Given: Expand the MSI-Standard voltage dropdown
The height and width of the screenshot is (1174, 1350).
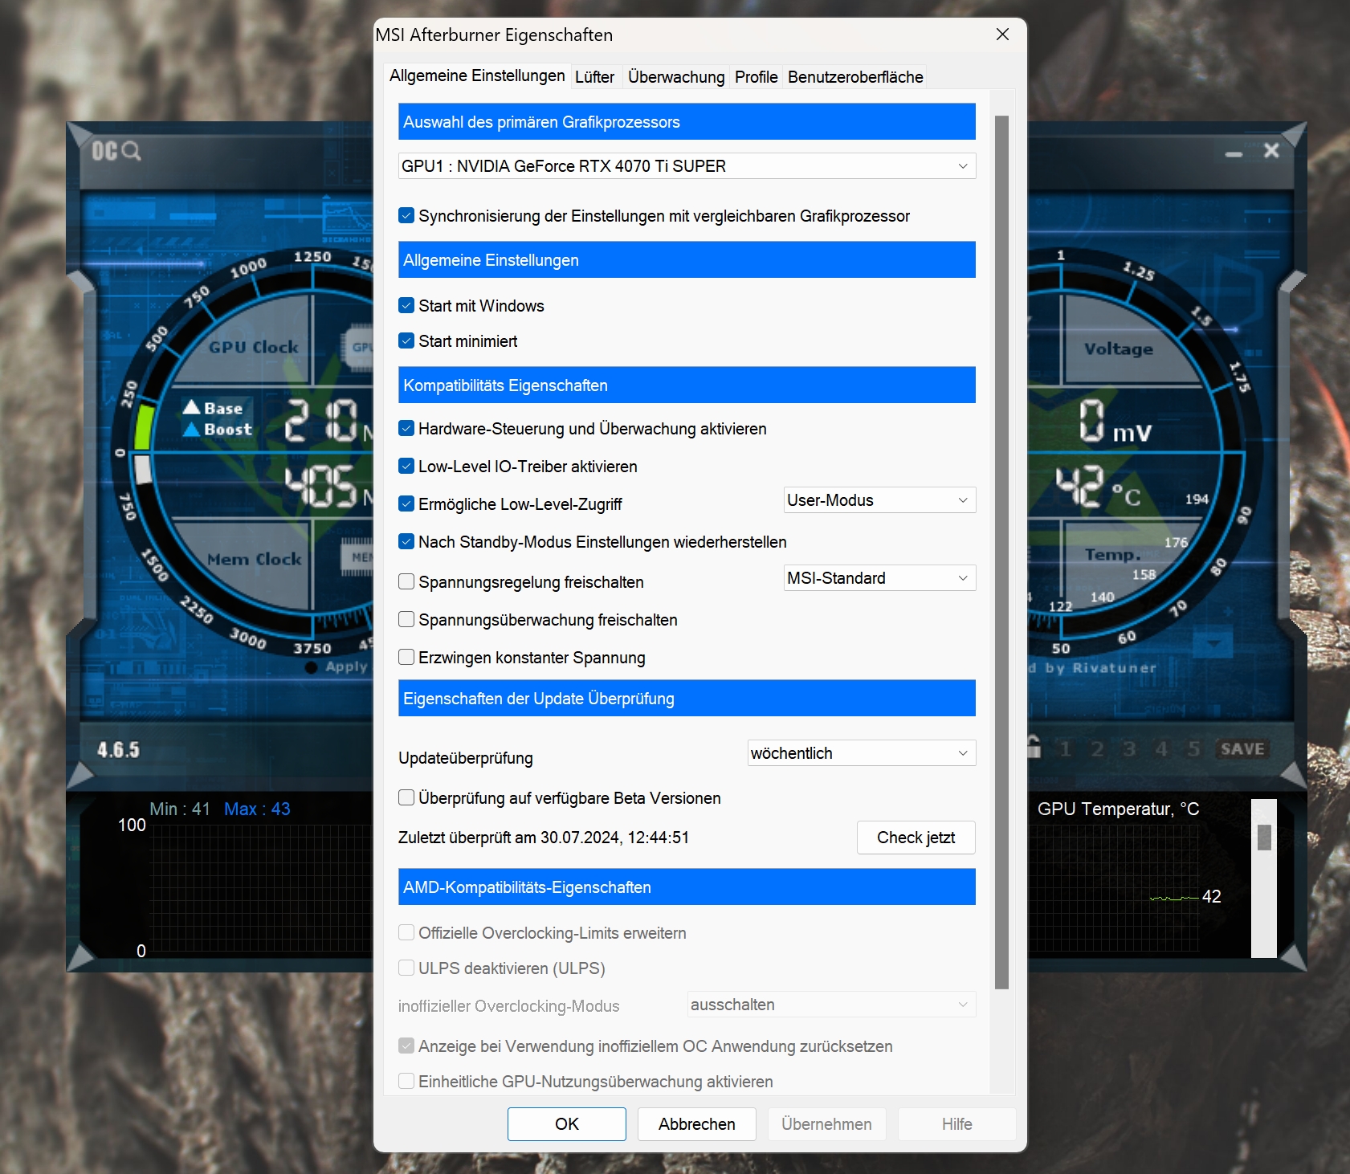Looking at the screenshot, I should (879, 578).
